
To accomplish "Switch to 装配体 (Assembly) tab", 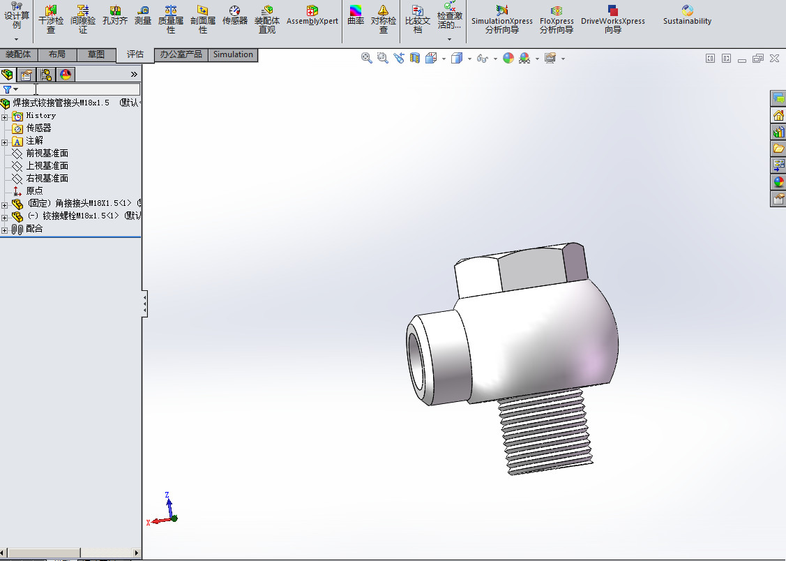I will [x=18, y=54].
